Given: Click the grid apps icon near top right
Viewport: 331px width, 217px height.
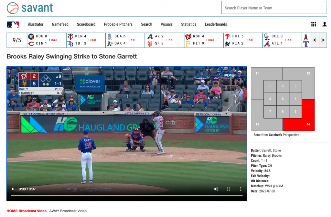Looking at the screenshot, I should click(x=314, y=24).
